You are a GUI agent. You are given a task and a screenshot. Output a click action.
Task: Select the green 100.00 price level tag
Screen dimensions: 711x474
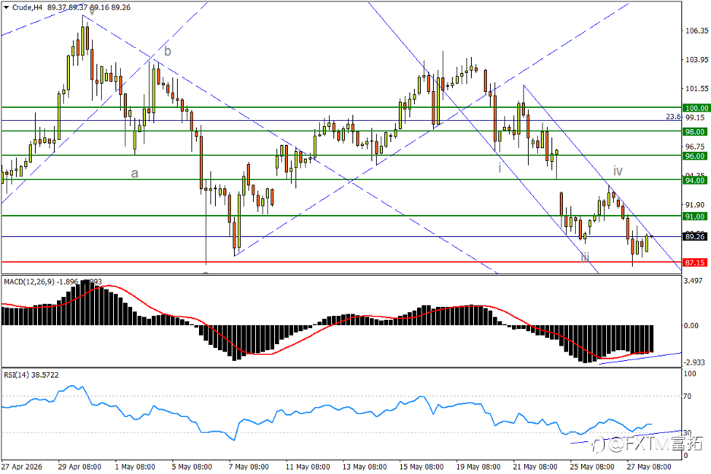click(696, 108)
